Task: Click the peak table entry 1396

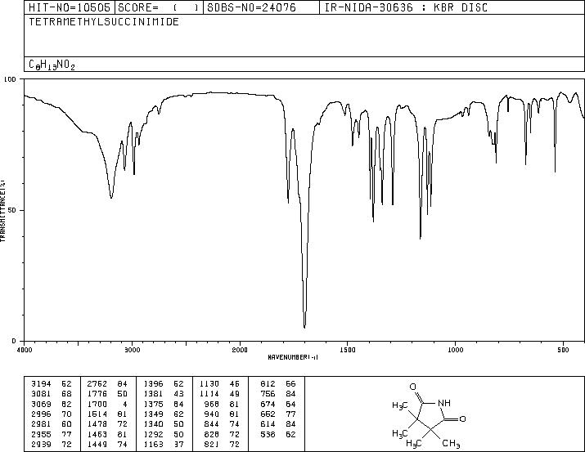Action: 153,384
